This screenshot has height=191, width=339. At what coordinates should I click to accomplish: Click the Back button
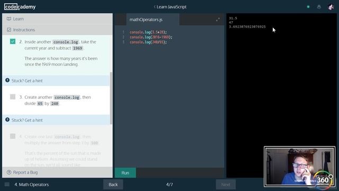point(113,185)
